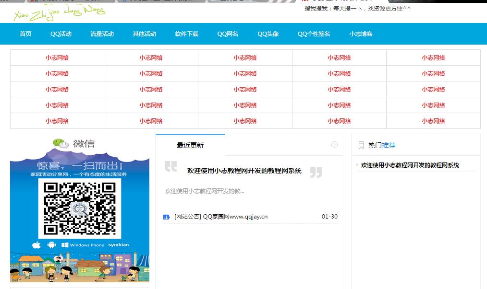Click the symbian logo
This screenshot has height=289, width=487.
point(118,244)
